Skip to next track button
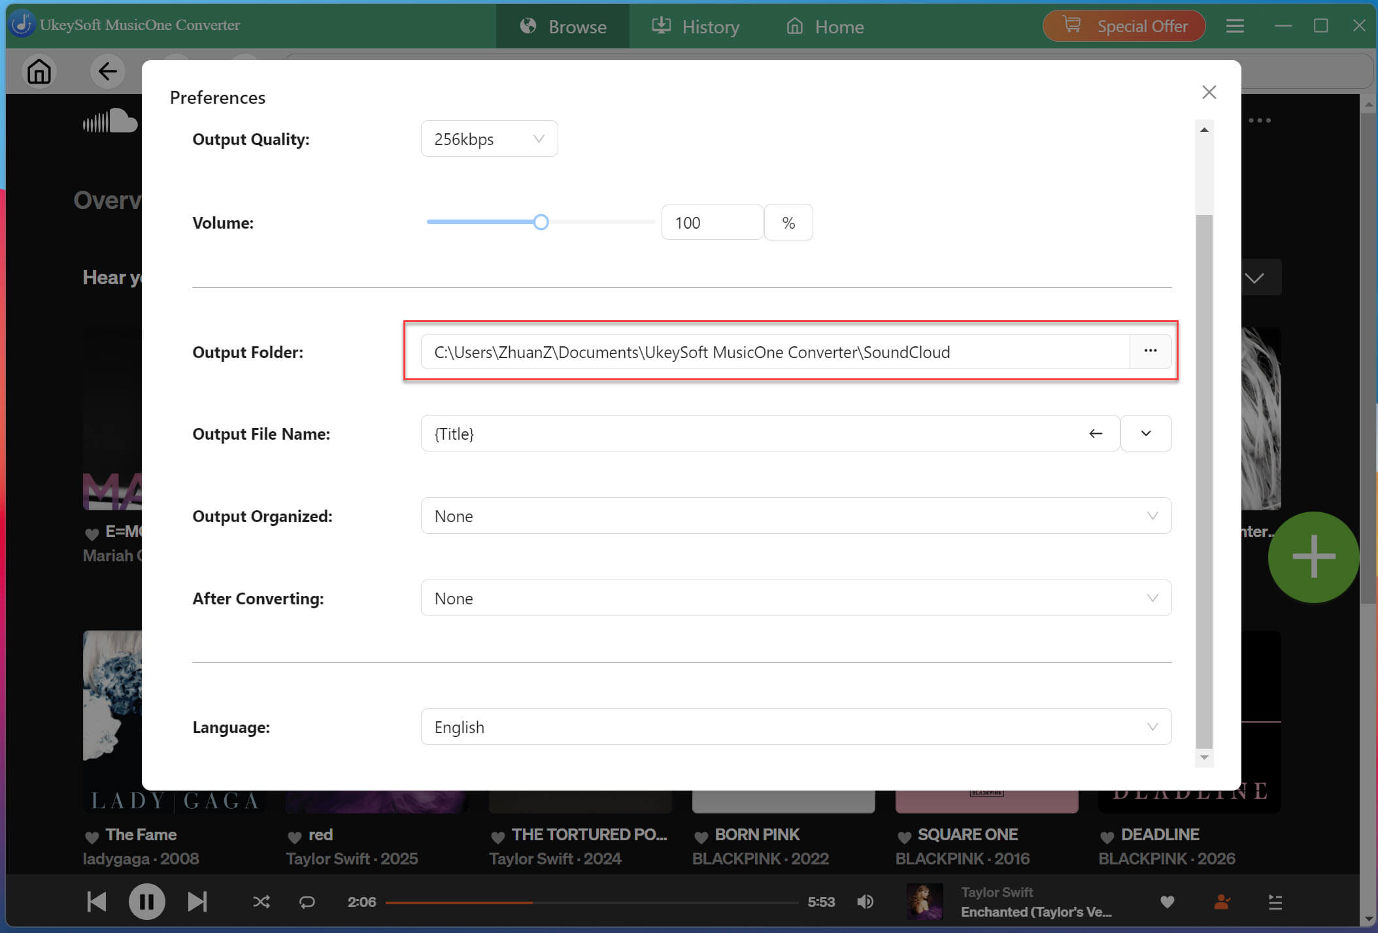The height and width of the screenshot is (933, 1378). (197, 902)
